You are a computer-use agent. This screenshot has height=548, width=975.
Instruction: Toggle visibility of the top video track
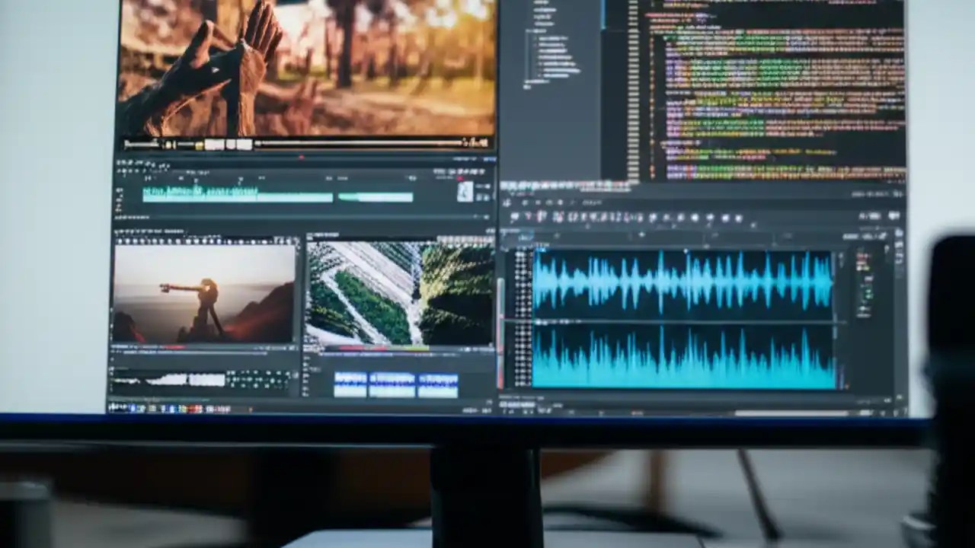pyautogui.click(x=119, y=189)
